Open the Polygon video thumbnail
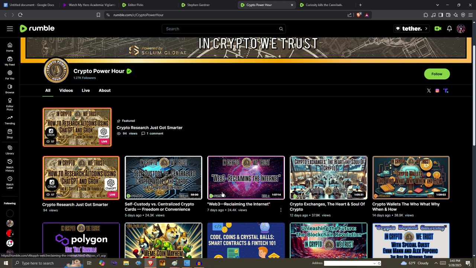Image resolution: width=476 pixels, height=268 pixels. [81, 240]
